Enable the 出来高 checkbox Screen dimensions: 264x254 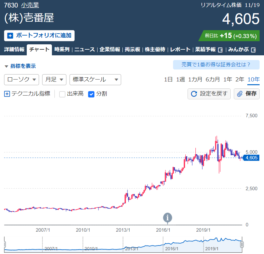[62, 94]
